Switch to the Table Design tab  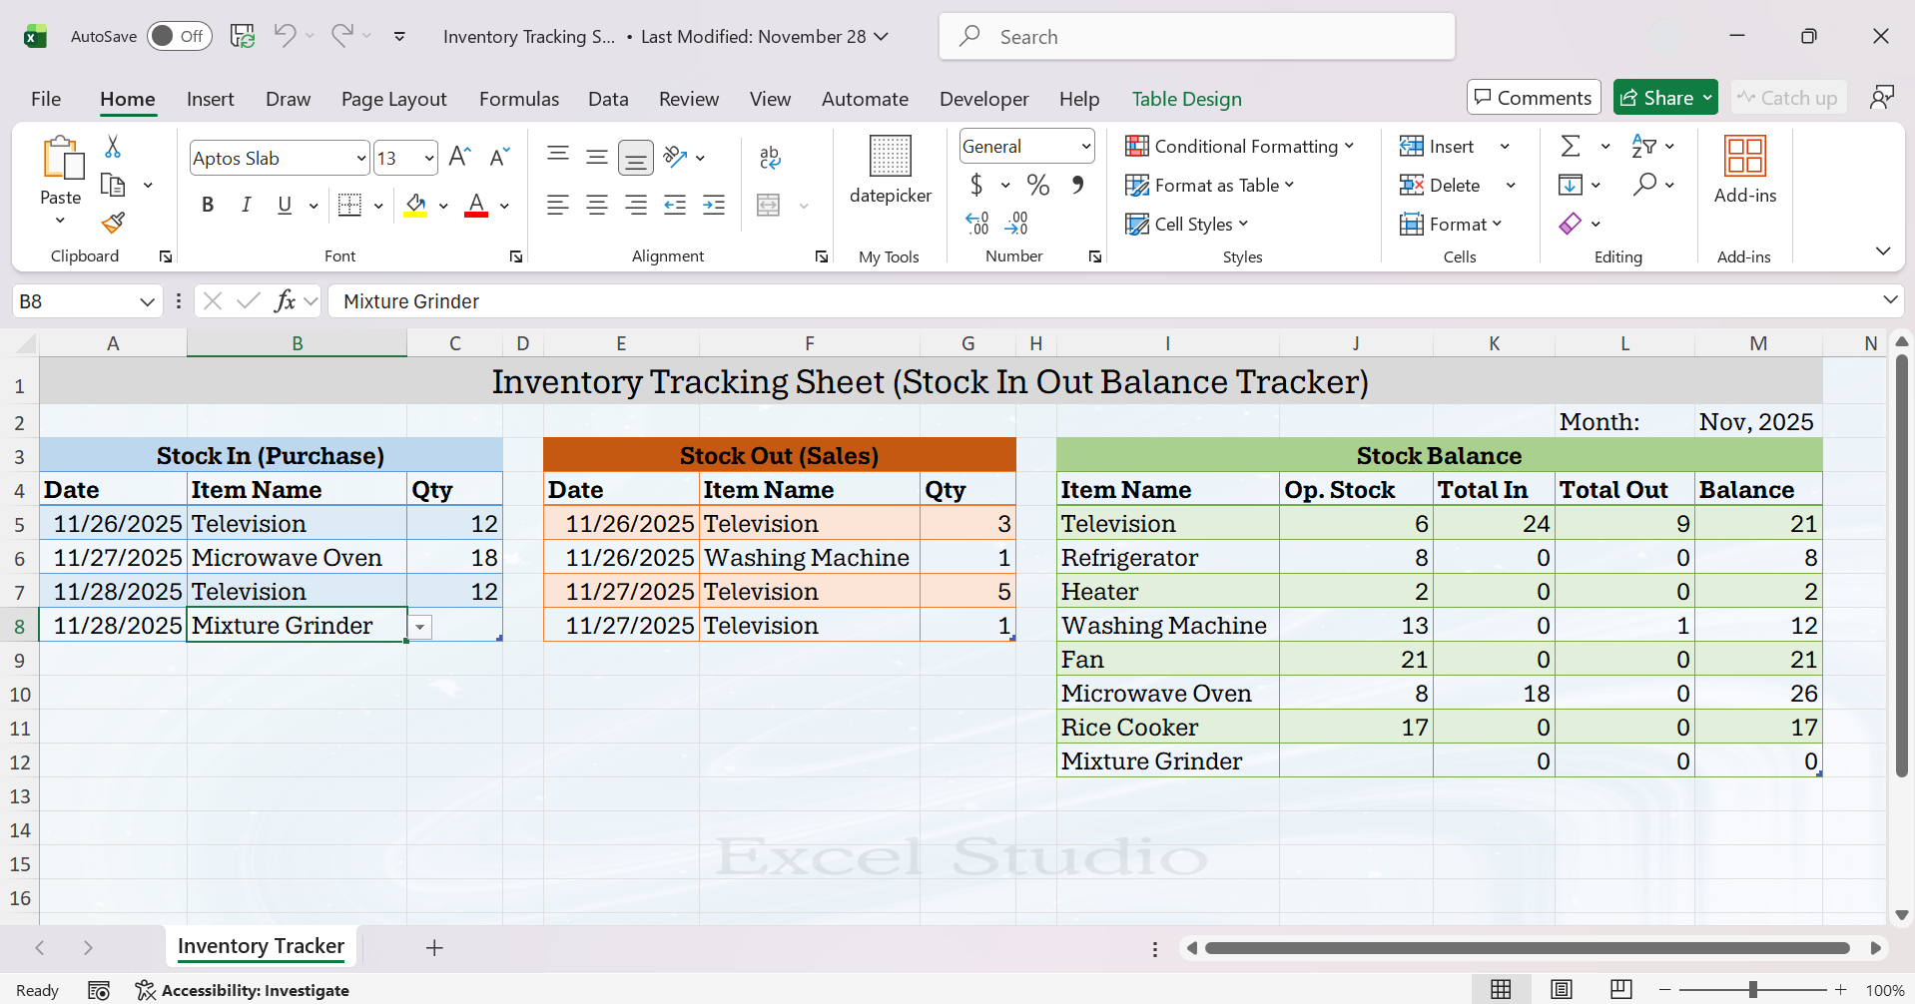(x=1186, y=99)
